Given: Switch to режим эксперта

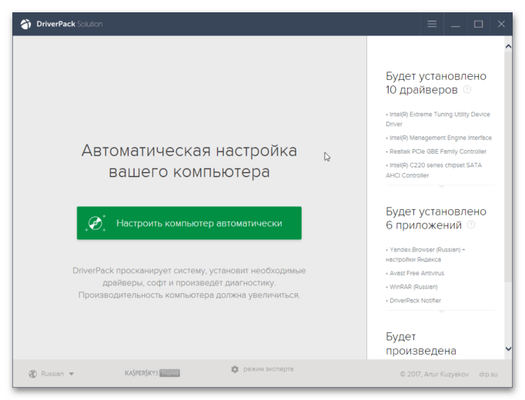Looking at the screenshot, I should tap(268, 369).
